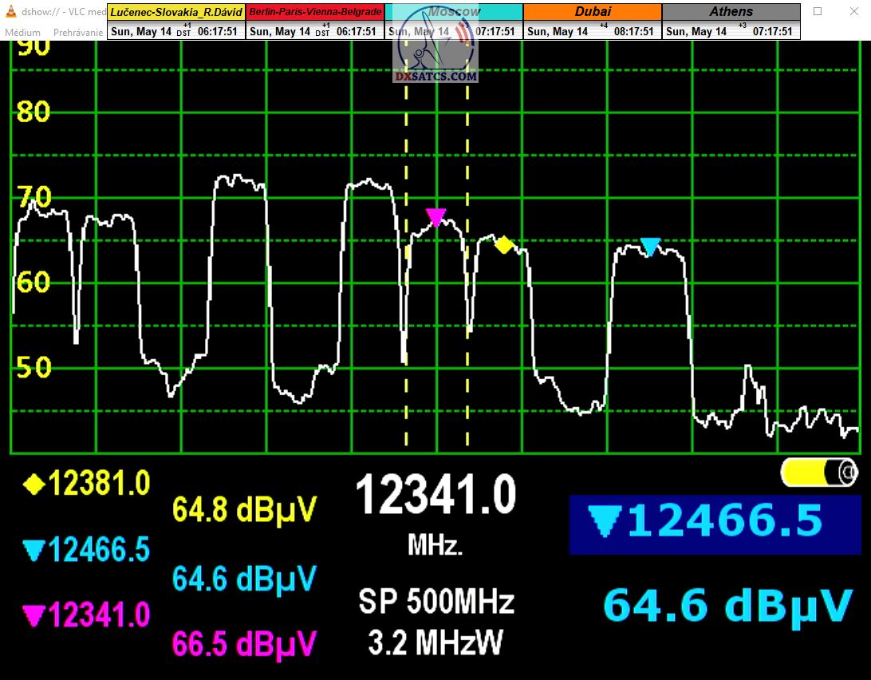
Task: Click the SP 500MHz span label
Action: pyautogui.click(x=436, y=601)
